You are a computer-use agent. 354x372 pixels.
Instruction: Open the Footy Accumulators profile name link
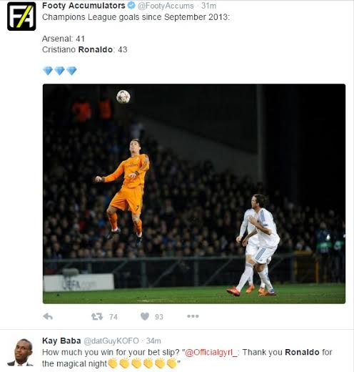(x=84, y=6)
